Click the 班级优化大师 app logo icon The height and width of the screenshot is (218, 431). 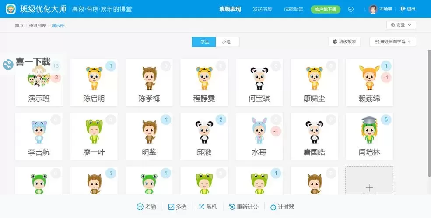pyautogui.click(x=11, y=9)
